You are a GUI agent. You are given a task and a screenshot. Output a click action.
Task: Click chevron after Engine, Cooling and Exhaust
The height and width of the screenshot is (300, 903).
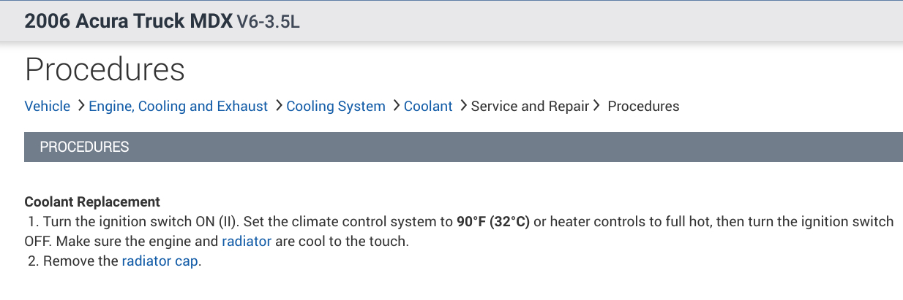click(278, 107)
